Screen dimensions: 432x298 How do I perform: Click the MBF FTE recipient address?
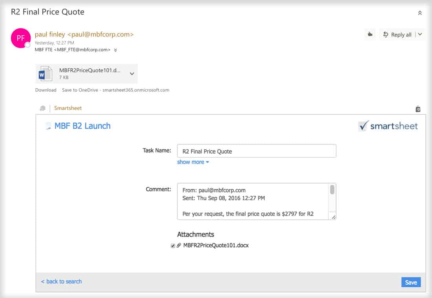[73, 50]
